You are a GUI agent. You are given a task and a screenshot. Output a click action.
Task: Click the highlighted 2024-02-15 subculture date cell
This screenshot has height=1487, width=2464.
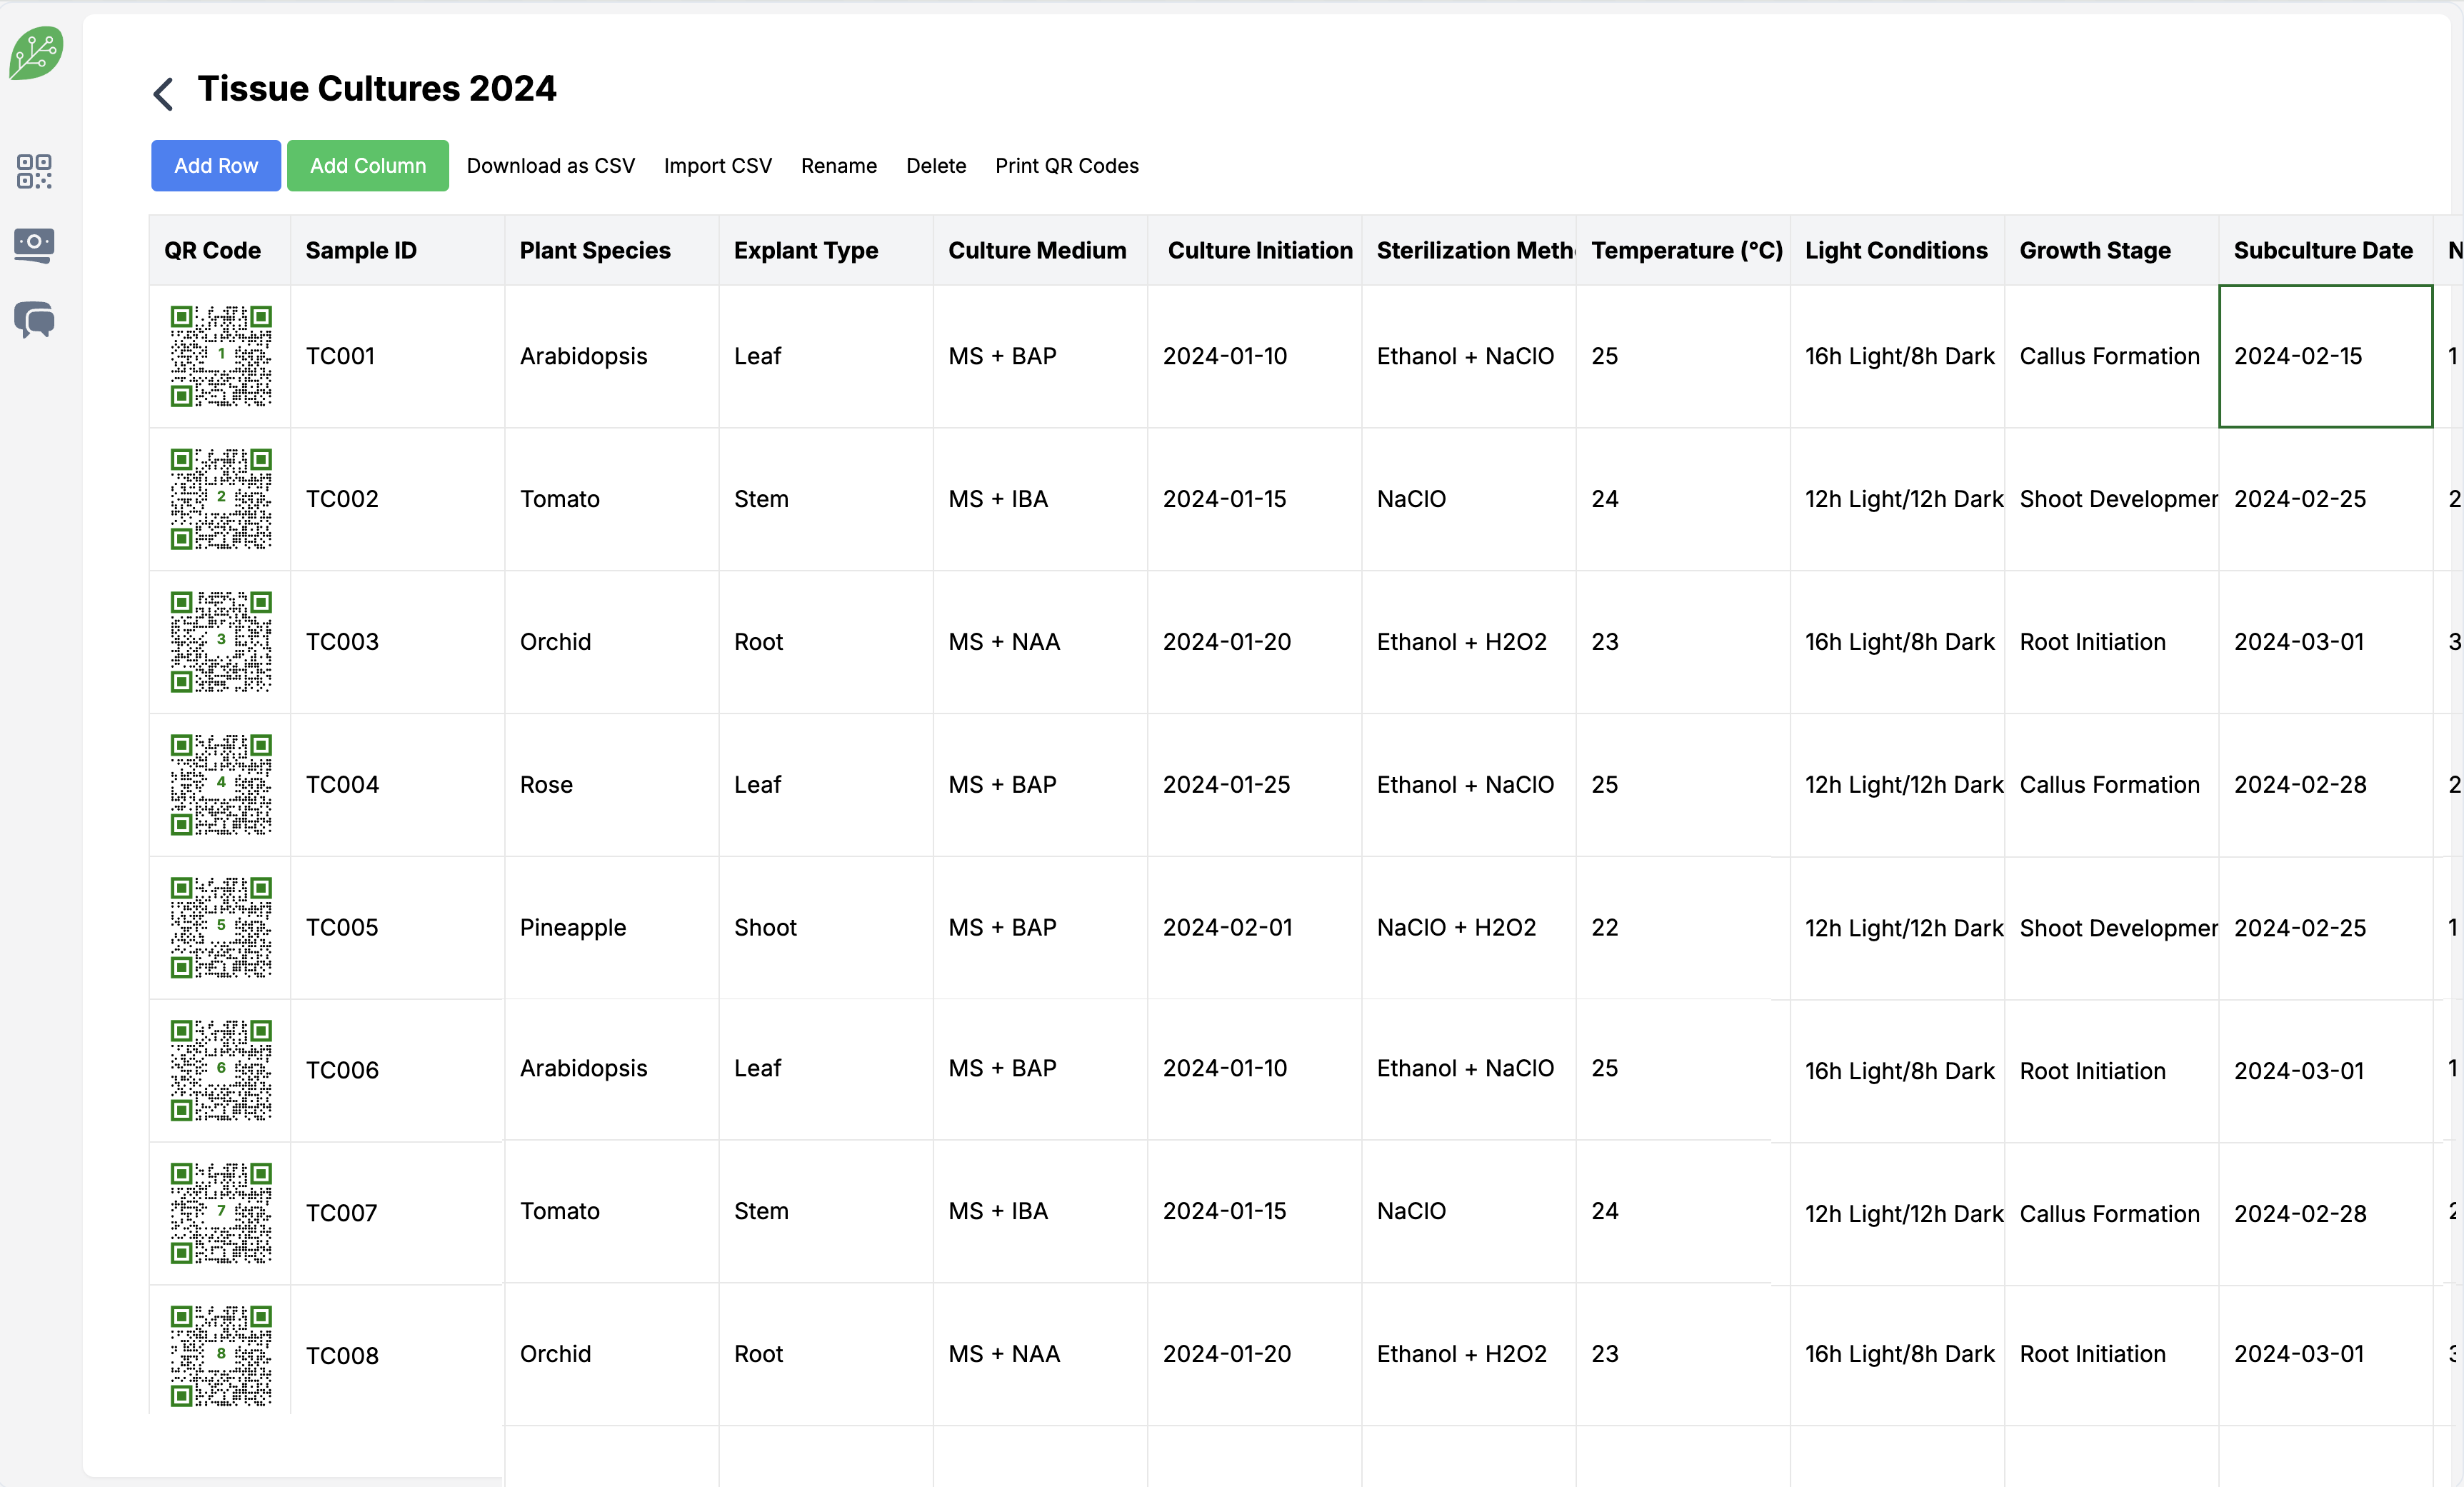pos(2324,356)
